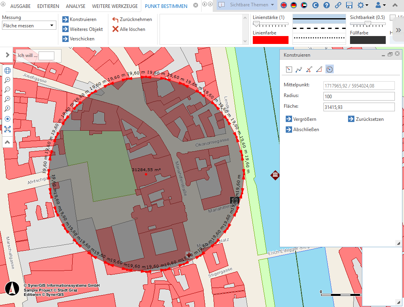Click the save (floppy disk) icon
The image size is (404, 307).
pos(349,5)
